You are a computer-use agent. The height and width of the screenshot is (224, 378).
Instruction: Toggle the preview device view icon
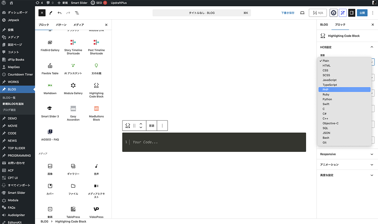[x=302, y=13]
